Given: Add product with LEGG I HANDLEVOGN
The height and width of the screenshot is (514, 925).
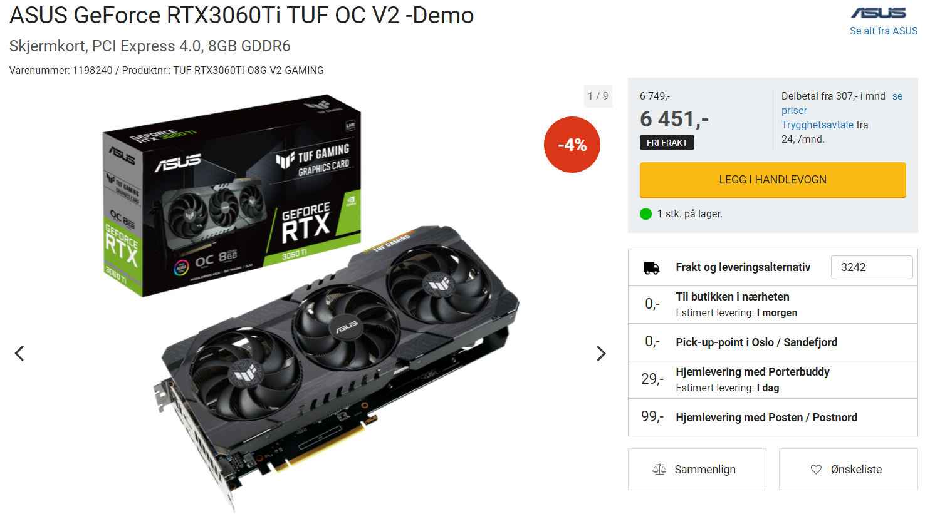Looking at the screenshot, I should pos(773,180).
